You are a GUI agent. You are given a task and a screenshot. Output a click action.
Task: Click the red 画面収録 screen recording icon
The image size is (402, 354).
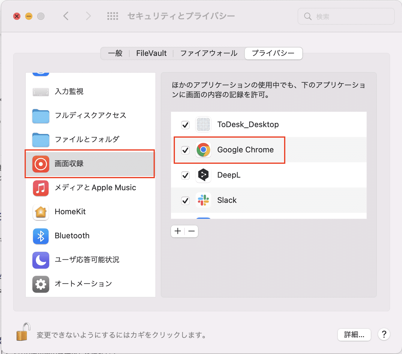[x=41, y=164]
